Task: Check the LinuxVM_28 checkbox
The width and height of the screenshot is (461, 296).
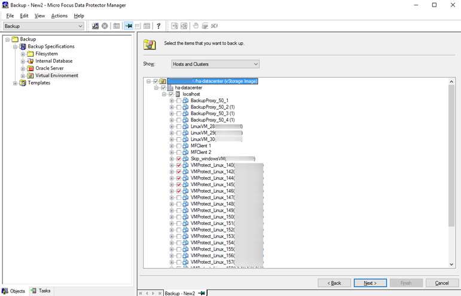Action: coord(179,127)
